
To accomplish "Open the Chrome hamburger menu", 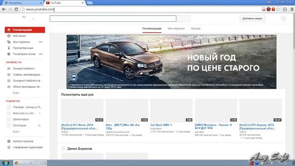I will click(x=292, y=9).
